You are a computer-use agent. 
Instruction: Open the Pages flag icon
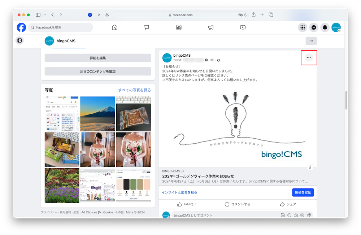(x=147, y=28)
